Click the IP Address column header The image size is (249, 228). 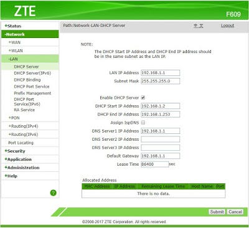pos(125,186)
